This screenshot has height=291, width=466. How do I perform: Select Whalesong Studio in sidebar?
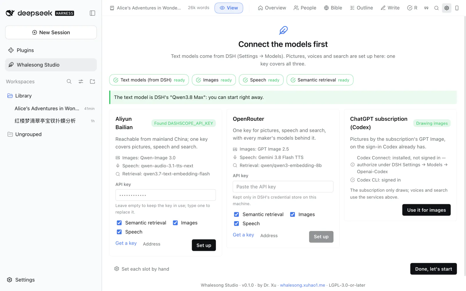(x=51, y=65)
